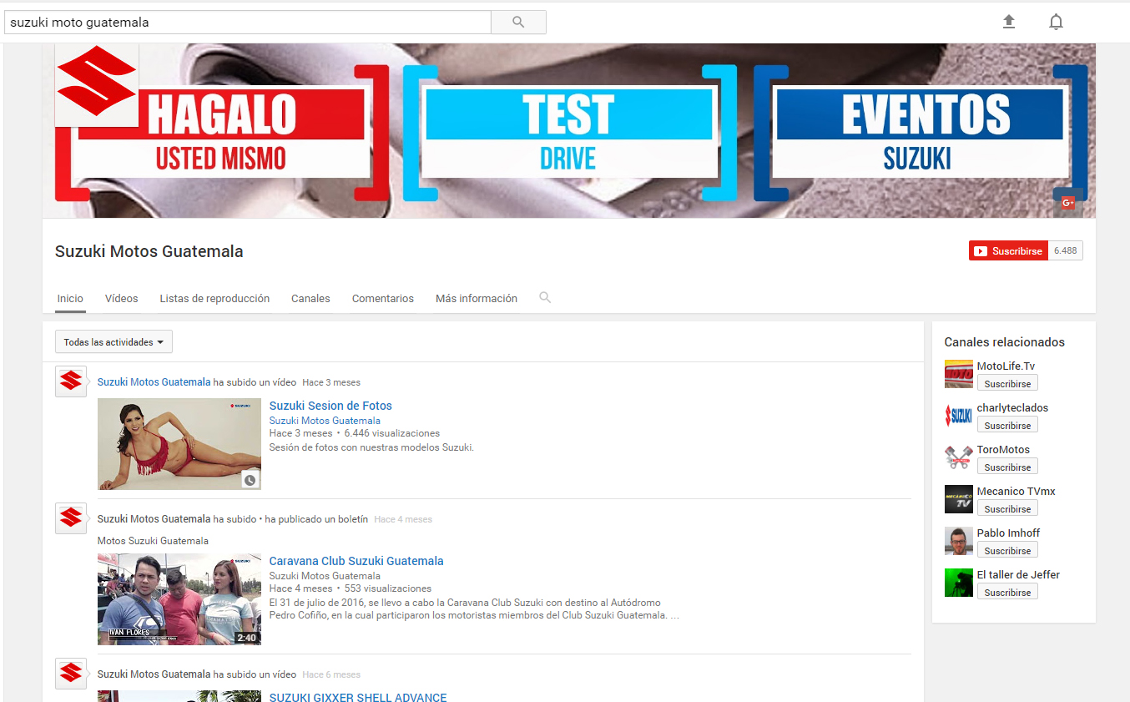Open the notifications bell
The image size is (1130, 702).
point(1056,22)
